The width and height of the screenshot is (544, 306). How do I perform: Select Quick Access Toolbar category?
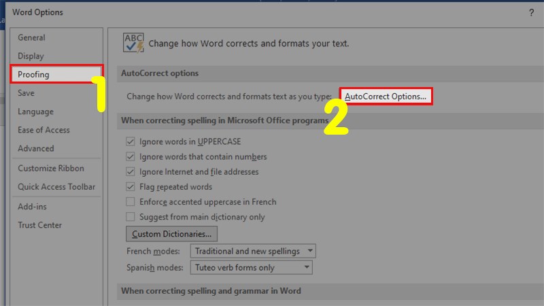tap(56, 186)
